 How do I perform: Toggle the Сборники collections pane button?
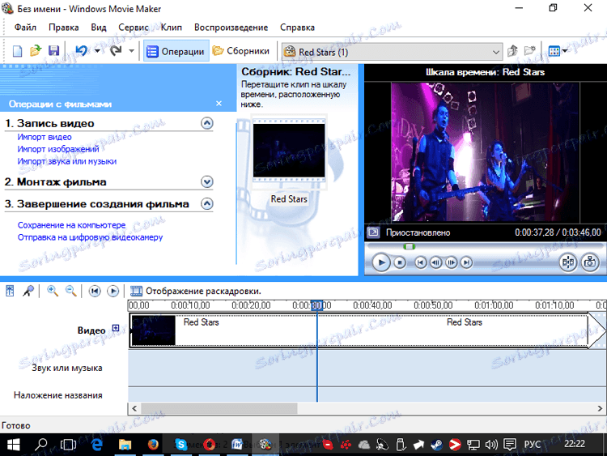(240, 51)
